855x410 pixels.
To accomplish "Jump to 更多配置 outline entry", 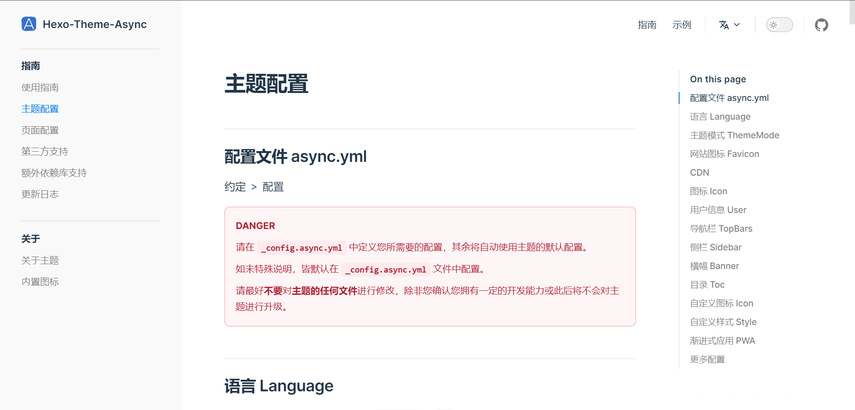I will (x=708, y=359).
